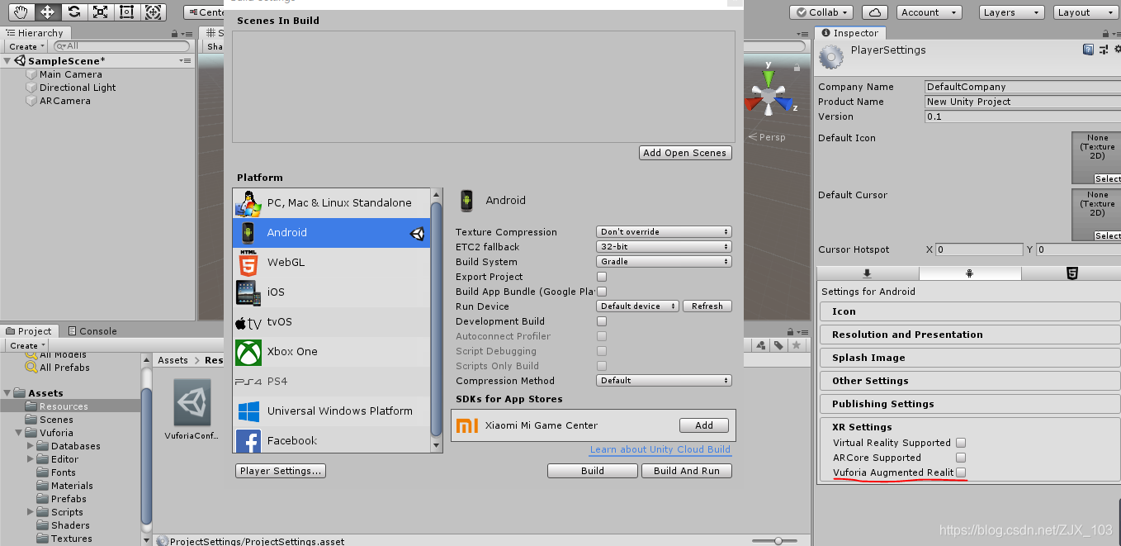Enable Virtual Reality Supported
Screen dimensions: 1121x546
click(961, 443)
